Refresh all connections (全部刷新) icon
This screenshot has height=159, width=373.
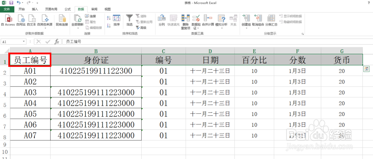pos(77,19)
